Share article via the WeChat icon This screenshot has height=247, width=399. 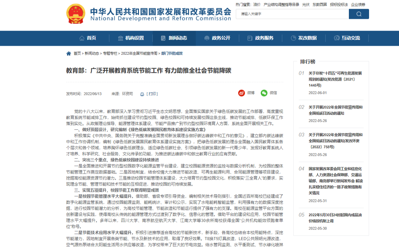click(x=264, y=93)
